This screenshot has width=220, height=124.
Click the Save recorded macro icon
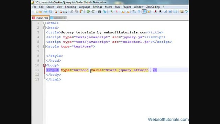[175, 11]
